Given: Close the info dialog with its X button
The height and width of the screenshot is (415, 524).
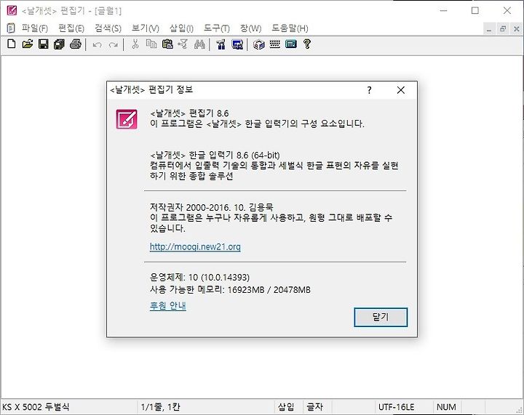Looking at the screenshot, I should click(x=401, y=90).
